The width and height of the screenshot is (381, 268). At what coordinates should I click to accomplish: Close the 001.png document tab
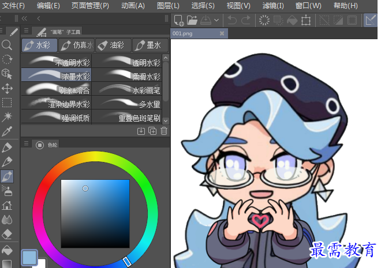click(222, 33)
